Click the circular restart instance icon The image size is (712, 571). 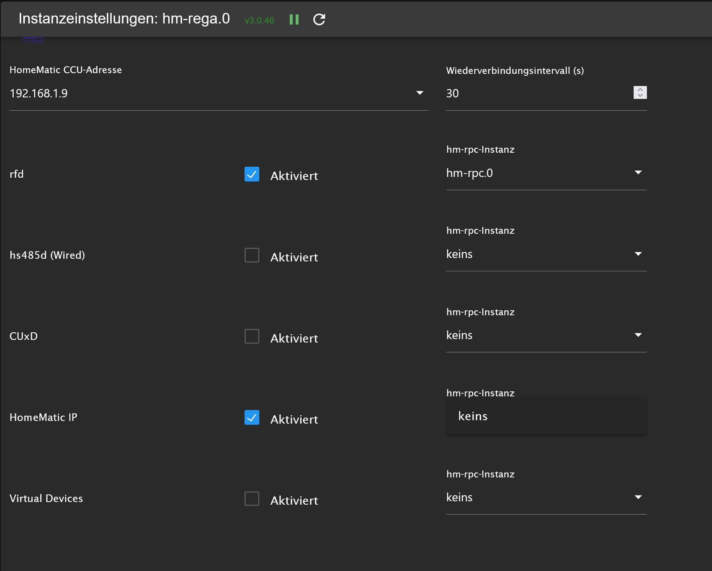click(x=319, y=20)
